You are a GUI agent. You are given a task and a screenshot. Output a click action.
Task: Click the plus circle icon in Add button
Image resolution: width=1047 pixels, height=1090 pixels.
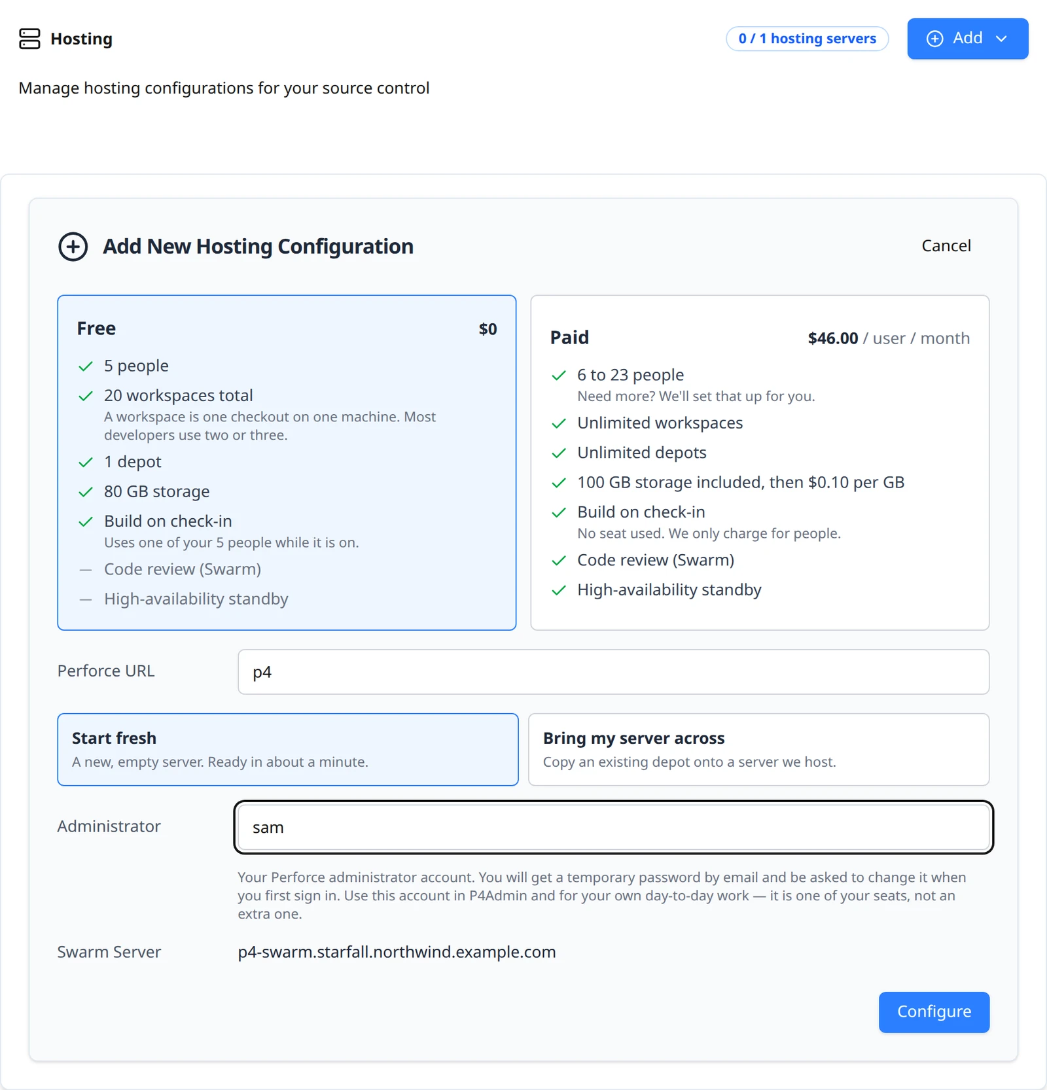935,39
